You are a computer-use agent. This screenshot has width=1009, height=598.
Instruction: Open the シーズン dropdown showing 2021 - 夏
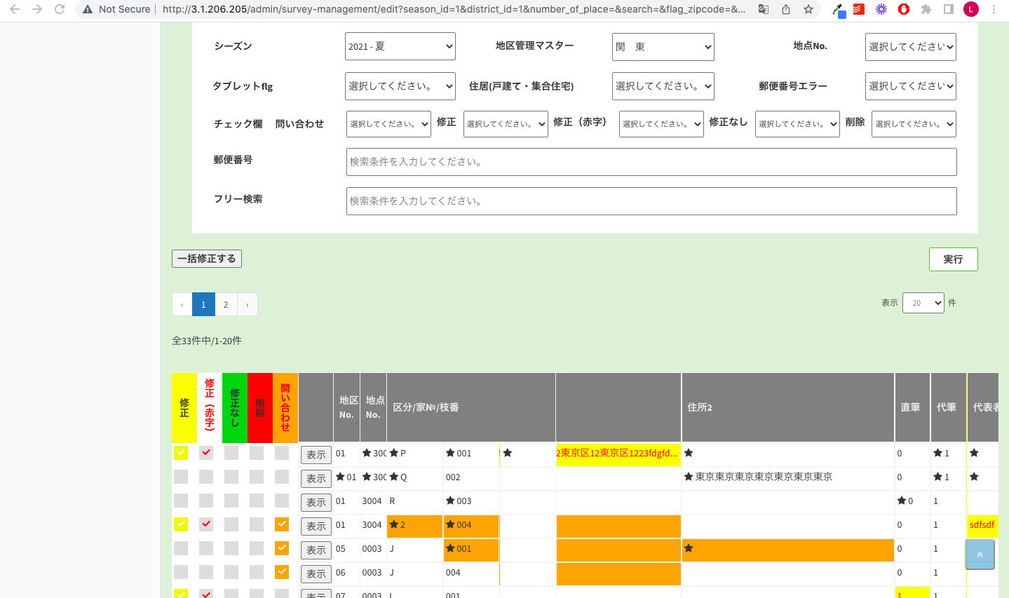click(x=400, y=46)
